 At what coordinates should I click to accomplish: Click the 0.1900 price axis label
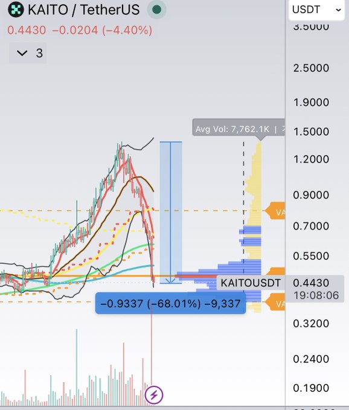coord(311,388)
